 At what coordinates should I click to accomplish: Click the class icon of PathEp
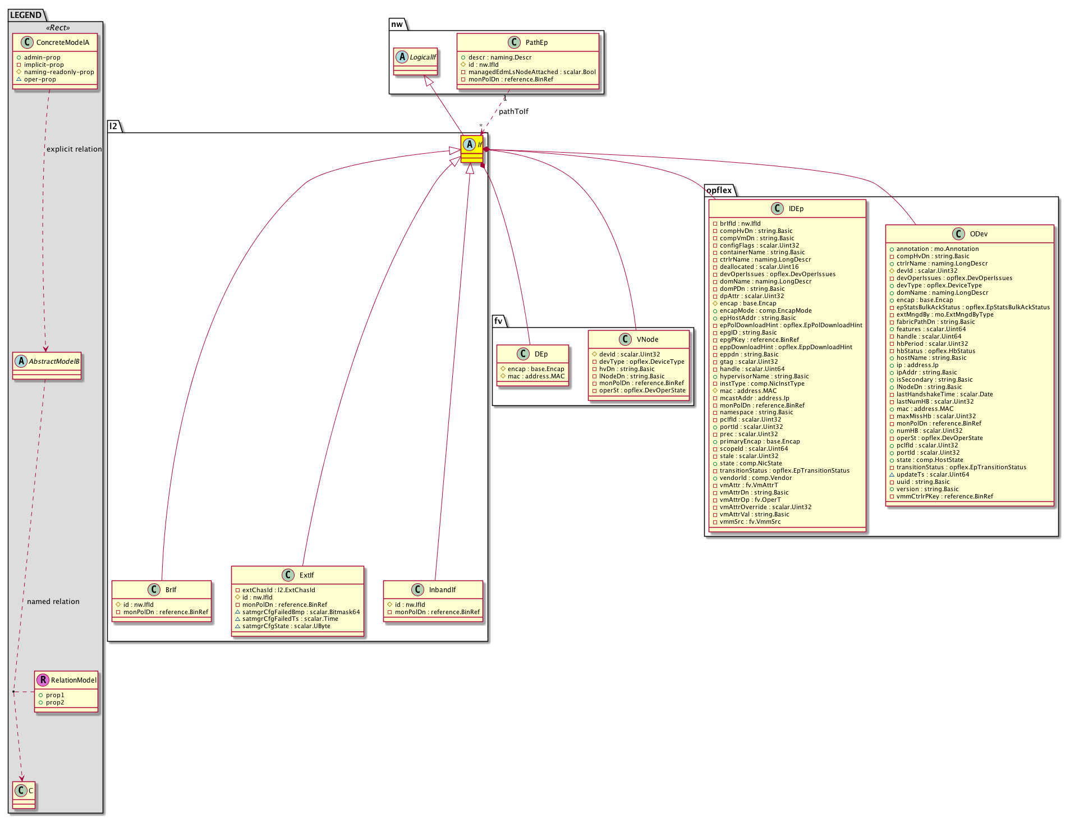pos(514,43)
